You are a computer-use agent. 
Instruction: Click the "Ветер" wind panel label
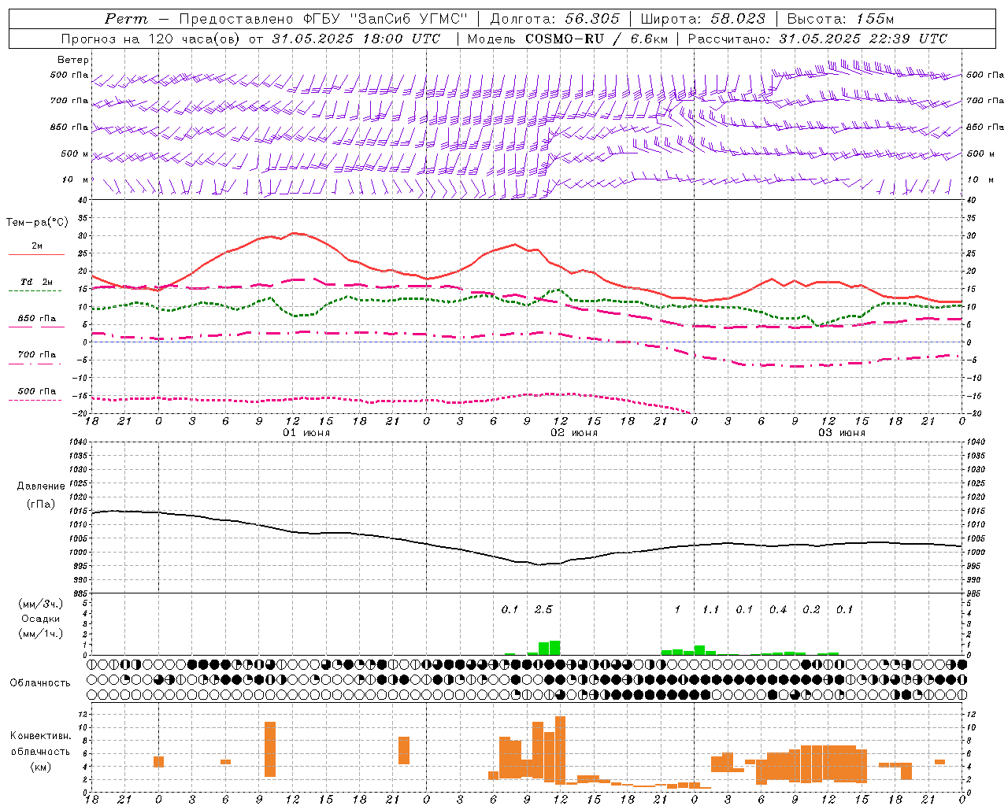[x=73, y=60]
